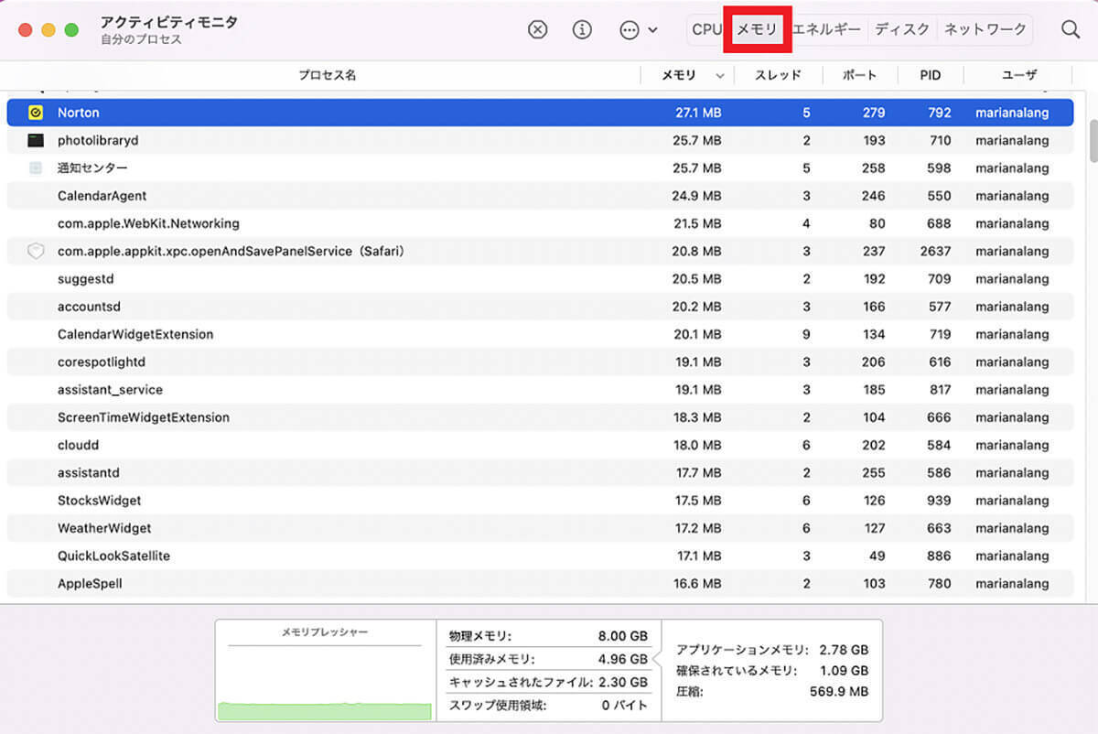Open the エネルギー tab
The width and height of the screenshot is (1098, 734).
click(x=826, y=29)
